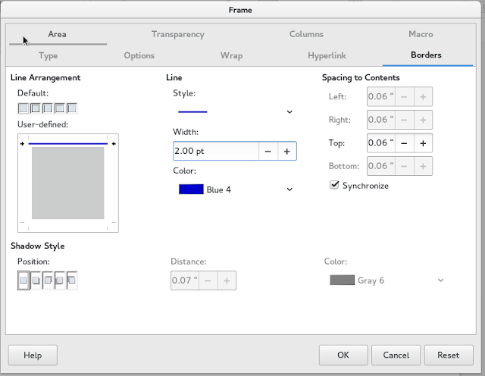Select the third shadow position icon
The height and width of the screenshot is (376, 485).
(x=48, y=280)
